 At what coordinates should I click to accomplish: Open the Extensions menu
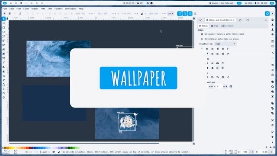[71, 9]
